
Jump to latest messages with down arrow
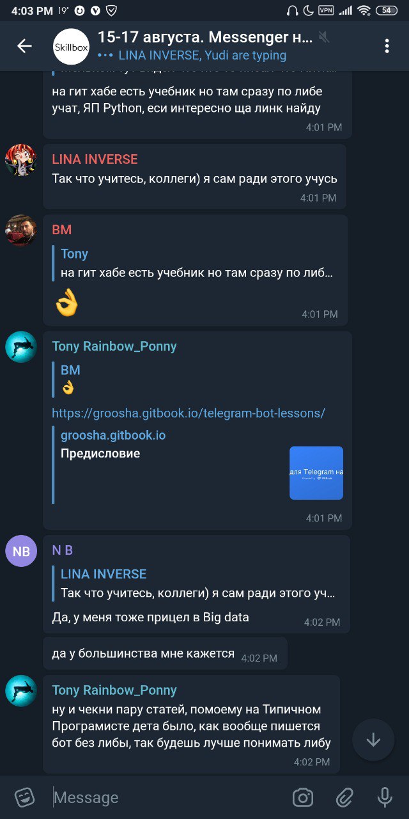[x=373, y=740]
